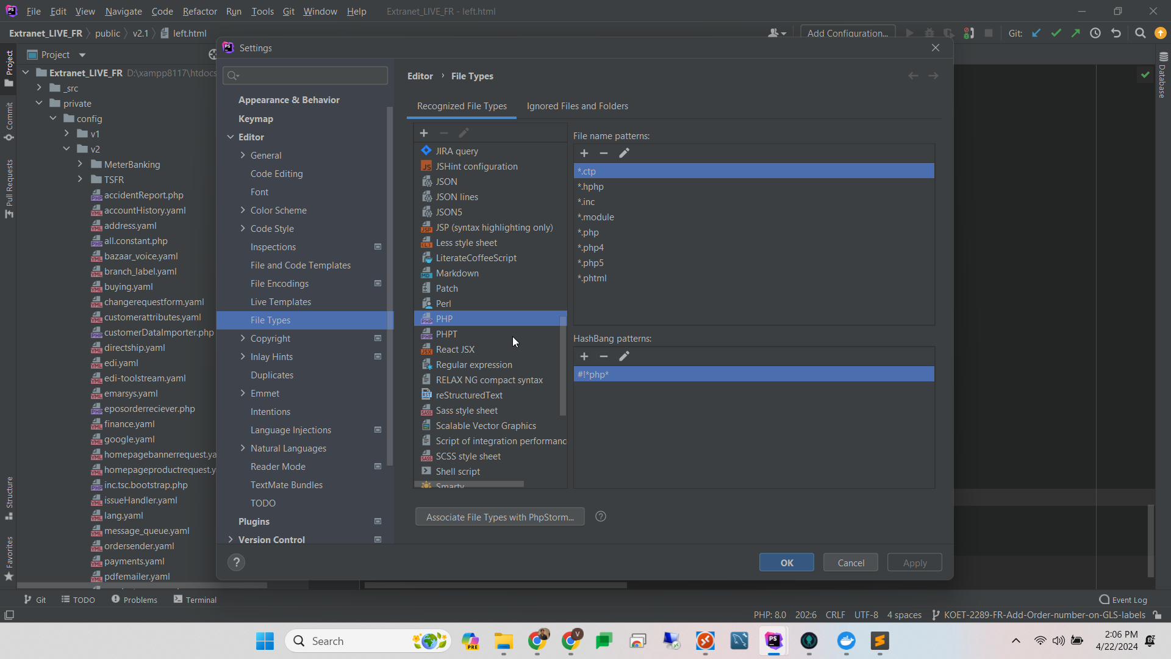This screenshot has height=659, width=1171.
Task: Expand the Copyright settings node
Action: pos(243,338)
